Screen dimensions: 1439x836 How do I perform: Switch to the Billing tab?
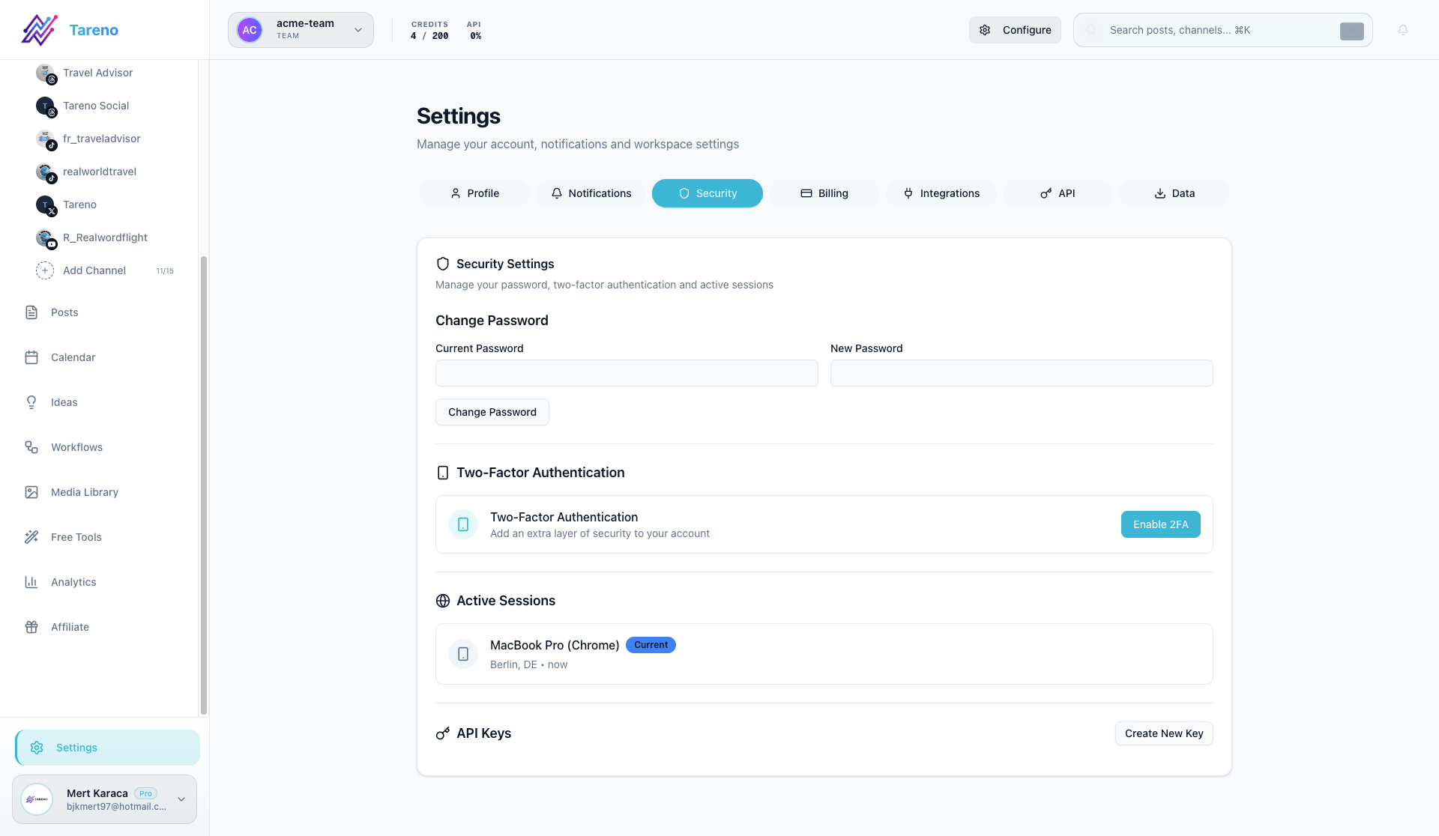tap(824, 193)
